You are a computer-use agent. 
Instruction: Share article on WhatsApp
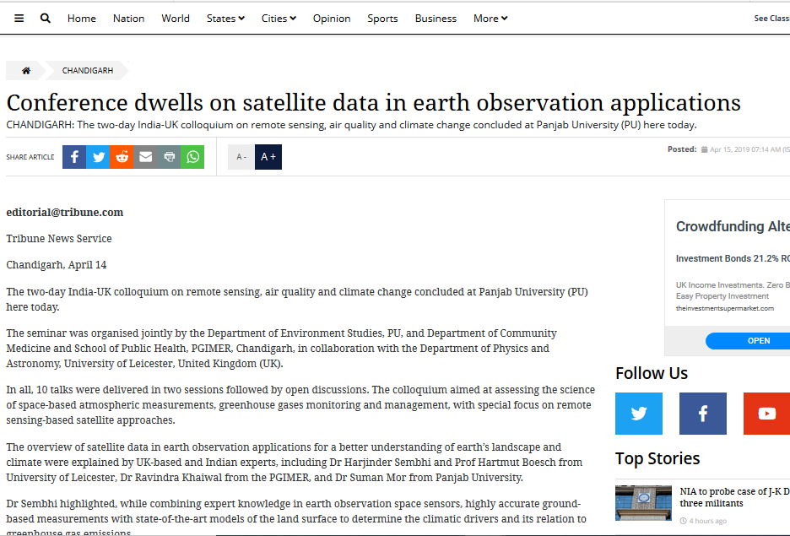click(x=192, y=157)
